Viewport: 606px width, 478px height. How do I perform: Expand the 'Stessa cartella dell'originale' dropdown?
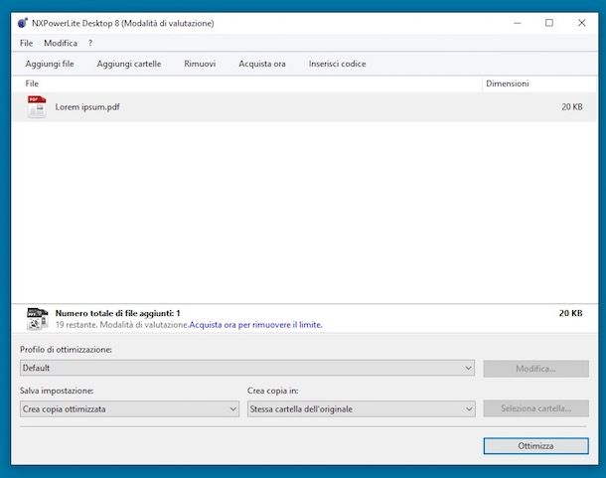tap(361, 408)
